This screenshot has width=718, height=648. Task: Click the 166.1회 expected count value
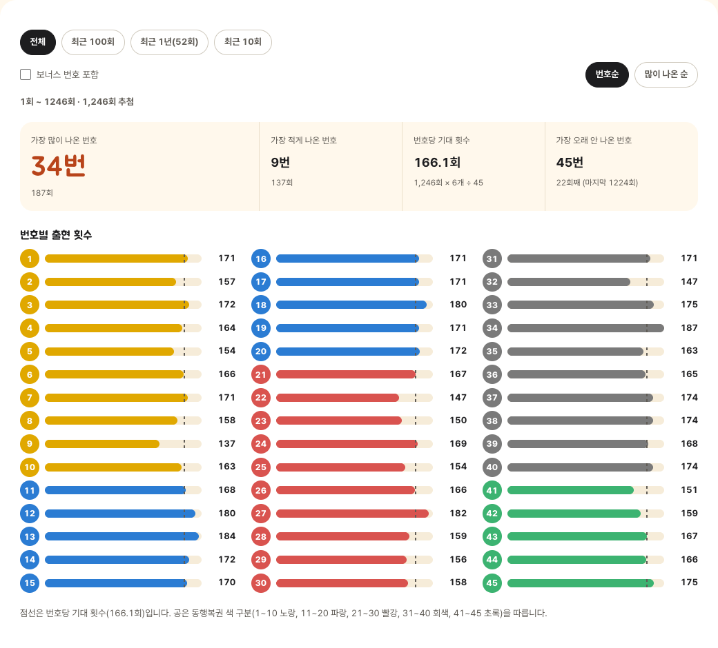pyautogui.click(x=437, y=162)
